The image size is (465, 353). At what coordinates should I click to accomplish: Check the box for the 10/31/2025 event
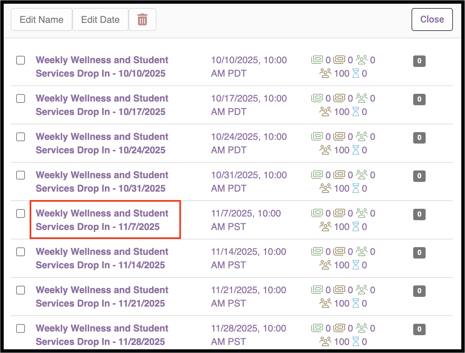[21, 175]
